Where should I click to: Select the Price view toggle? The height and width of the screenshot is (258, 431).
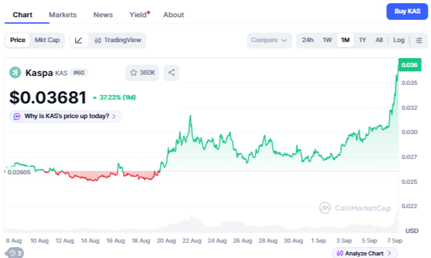(x=17, y=40)
